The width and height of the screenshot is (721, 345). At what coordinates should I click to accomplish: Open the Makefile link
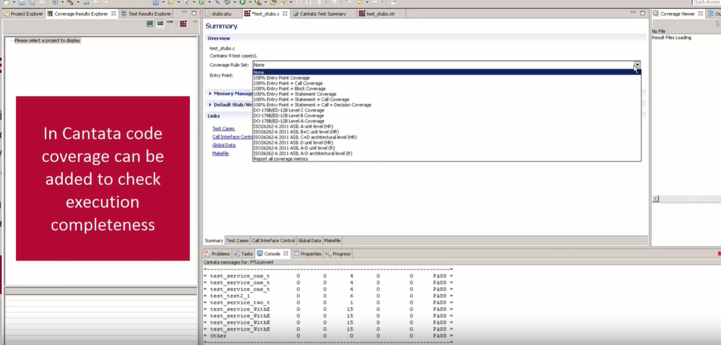point(221,153)
